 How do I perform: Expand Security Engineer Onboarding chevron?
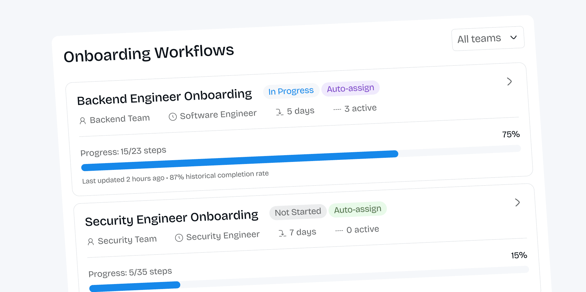517,202
